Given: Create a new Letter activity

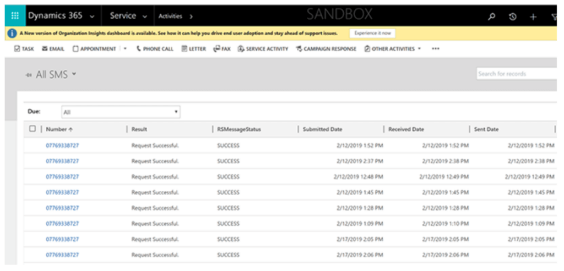Looking at the screenshot, I should click(x=193, y=49).
